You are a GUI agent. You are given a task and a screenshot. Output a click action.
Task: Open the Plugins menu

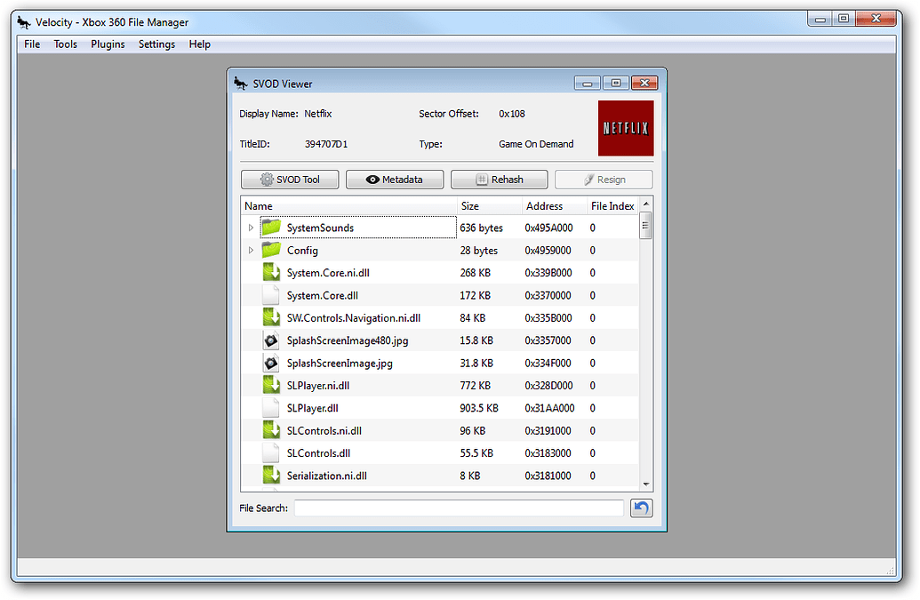[107, 44]
